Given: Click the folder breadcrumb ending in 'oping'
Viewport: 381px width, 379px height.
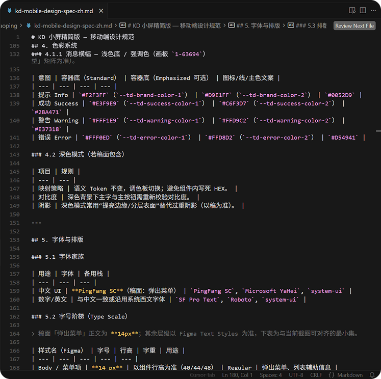Looking at the screenshot, I should coord(9,25).
